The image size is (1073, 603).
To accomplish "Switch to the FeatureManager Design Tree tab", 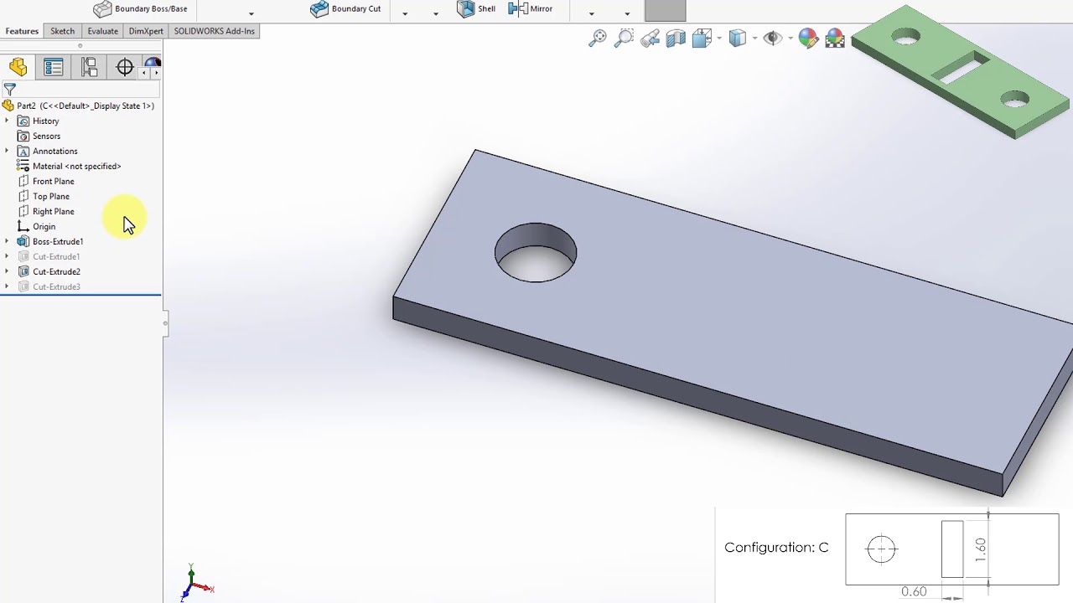I will pyautogui.click(x=18, y=67).
